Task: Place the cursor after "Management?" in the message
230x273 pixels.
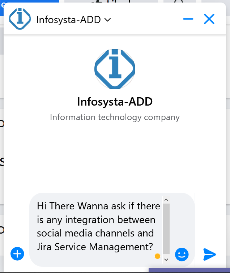Action: tap(153, 247)
